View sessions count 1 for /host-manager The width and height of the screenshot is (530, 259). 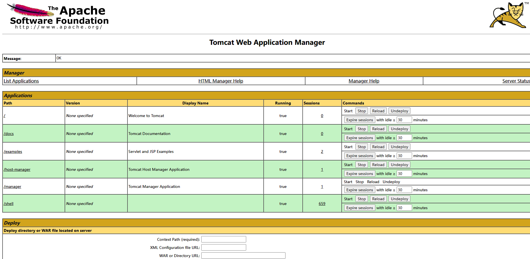tap(322, 169)
